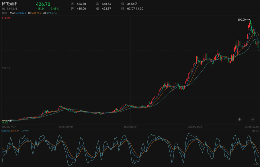The image size is (260, 167).
Task: Click the 619.79 top axis value
Action: click(x=6, y=18)
